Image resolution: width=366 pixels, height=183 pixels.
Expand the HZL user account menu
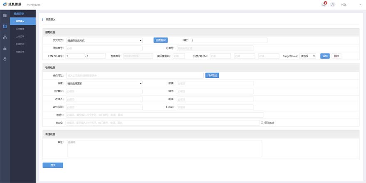point(349,5)
